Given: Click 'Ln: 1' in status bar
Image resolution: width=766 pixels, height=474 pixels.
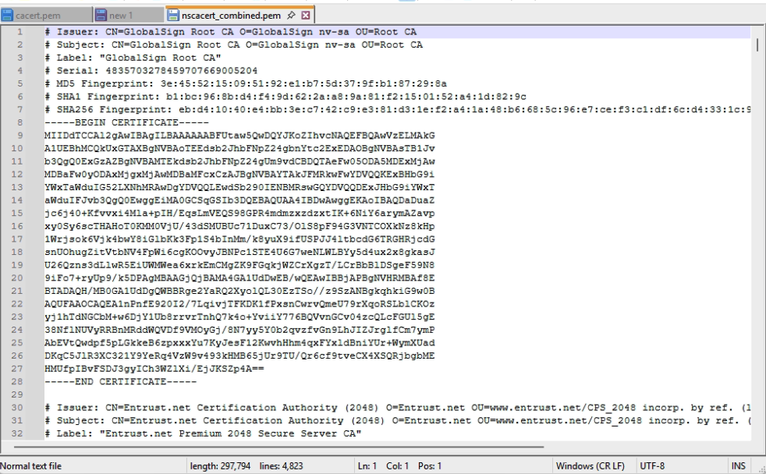Looking at the screenshot, I should (367, 465).
